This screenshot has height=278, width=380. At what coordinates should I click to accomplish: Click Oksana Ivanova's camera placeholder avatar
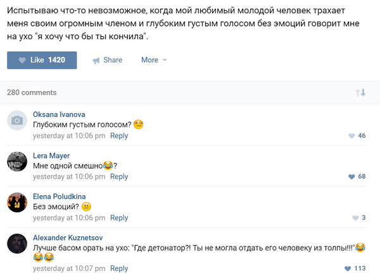coord(17,121)
